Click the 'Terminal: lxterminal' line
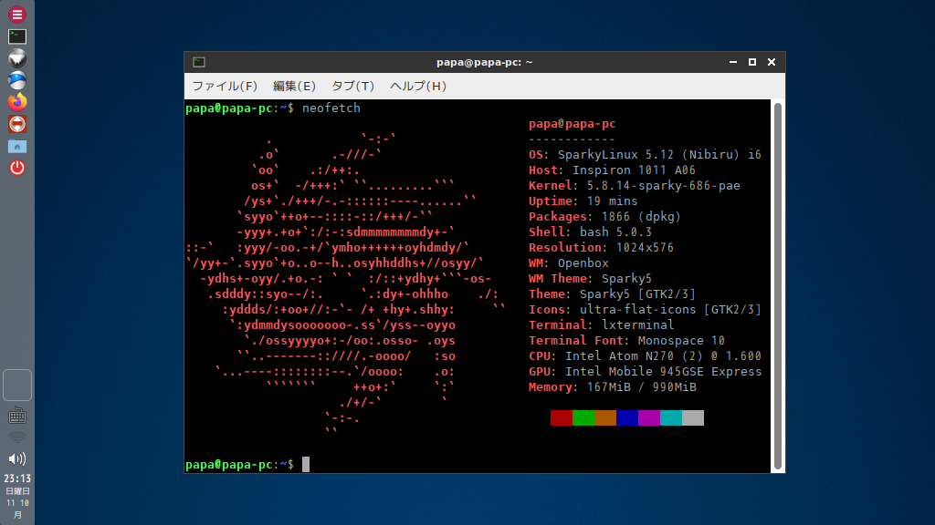This screenshot has height=525, width=935. (601, 325)
